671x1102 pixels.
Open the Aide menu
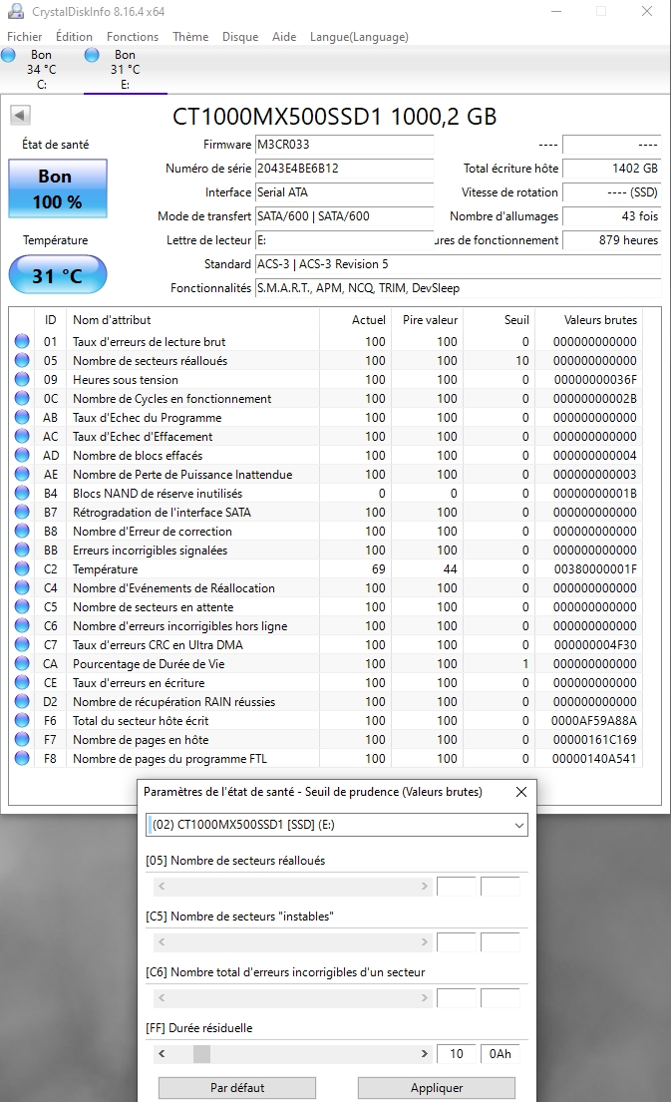[284, 37]
